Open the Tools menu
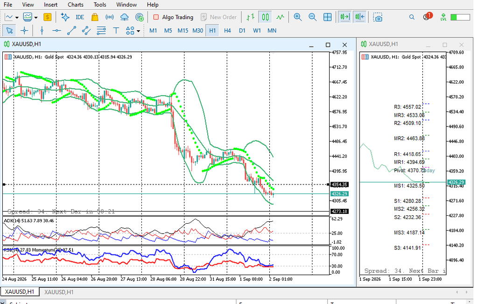The width and height of the screenshot is (478, 304). click(x=100, y=5)
